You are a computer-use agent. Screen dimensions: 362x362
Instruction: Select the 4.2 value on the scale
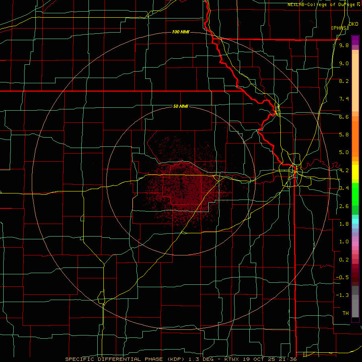344,171
